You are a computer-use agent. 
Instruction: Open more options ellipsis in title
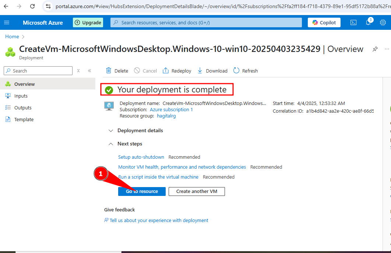click(387, 49)
